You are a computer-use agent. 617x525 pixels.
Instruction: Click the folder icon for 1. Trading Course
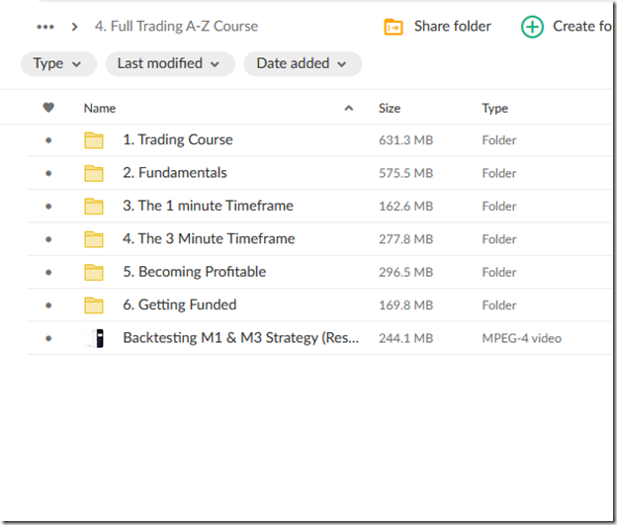94,140
